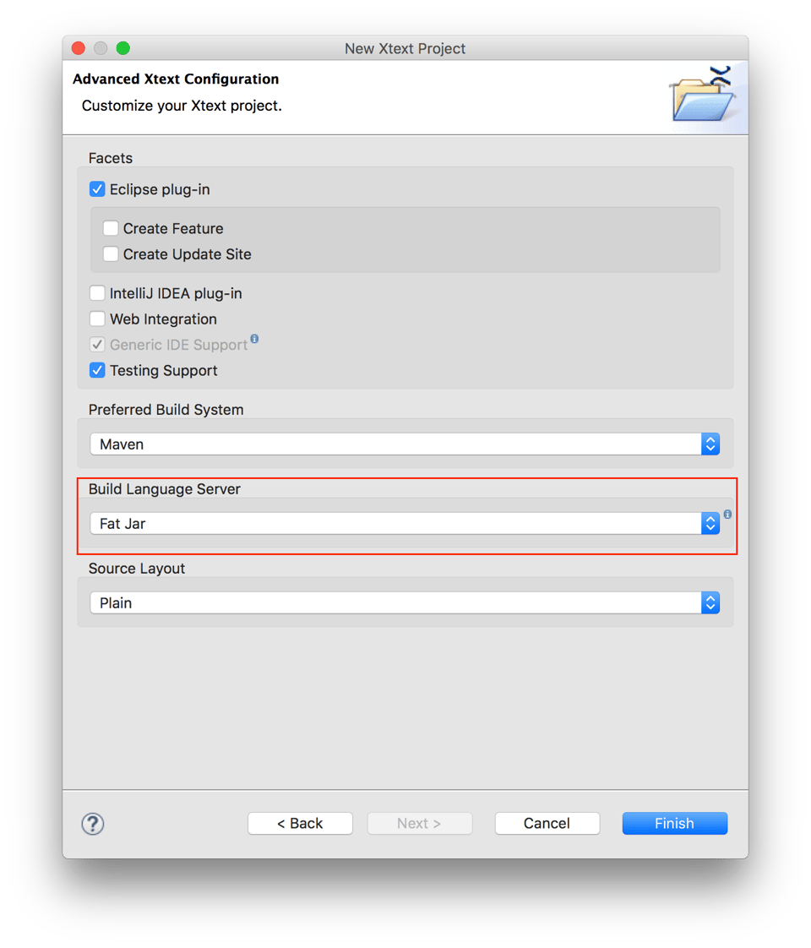Enable the Create Feature option
811x948 pixels.
(111, 228)
